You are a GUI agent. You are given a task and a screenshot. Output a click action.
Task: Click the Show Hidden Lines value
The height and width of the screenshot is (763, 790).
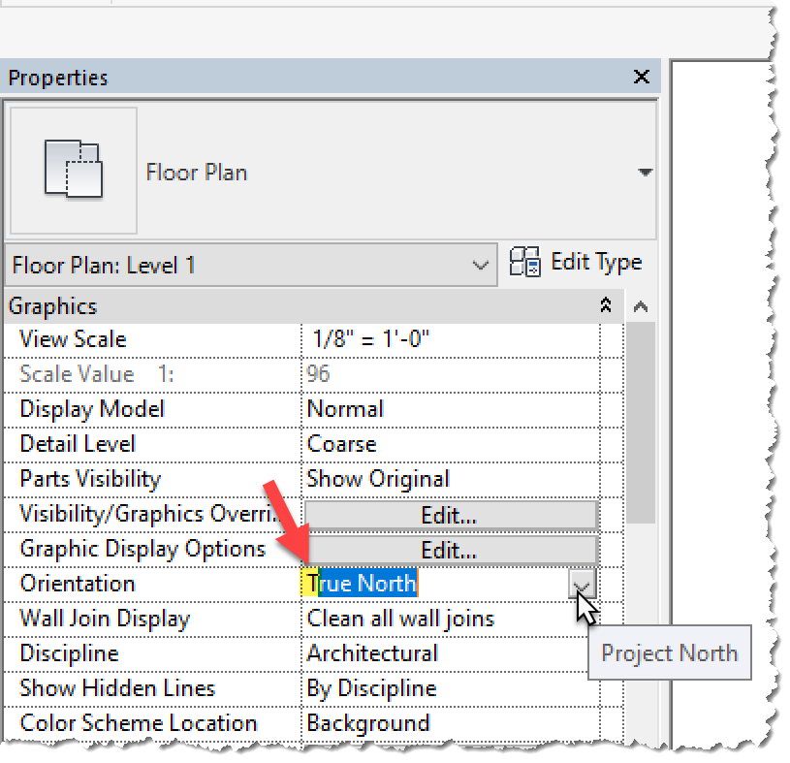[388, 688]
